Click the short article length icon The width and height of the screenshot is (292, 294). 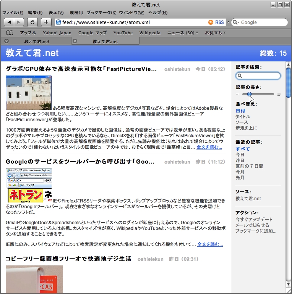tap(237, 94)
